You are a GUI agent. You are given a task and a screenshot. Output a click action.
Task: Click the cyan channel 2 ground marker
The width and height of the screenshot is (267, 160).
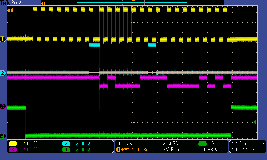pos(3,73)
